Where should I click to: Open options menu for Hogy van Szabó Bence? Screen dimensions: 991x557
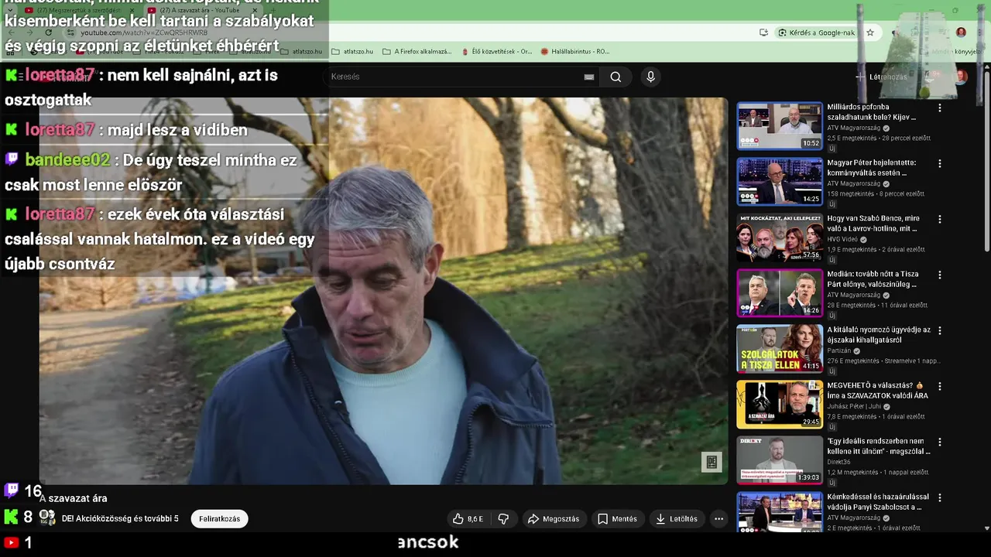pyautogui.click(x=940, y=220)
